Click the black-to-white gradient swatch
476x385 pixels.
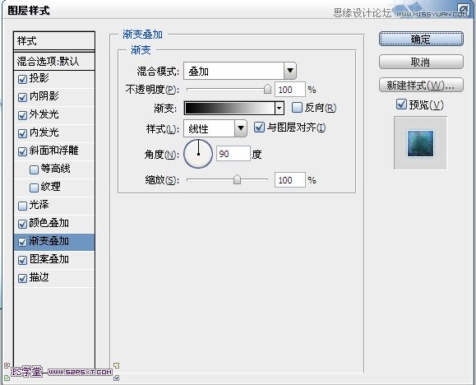click(230, 108)
